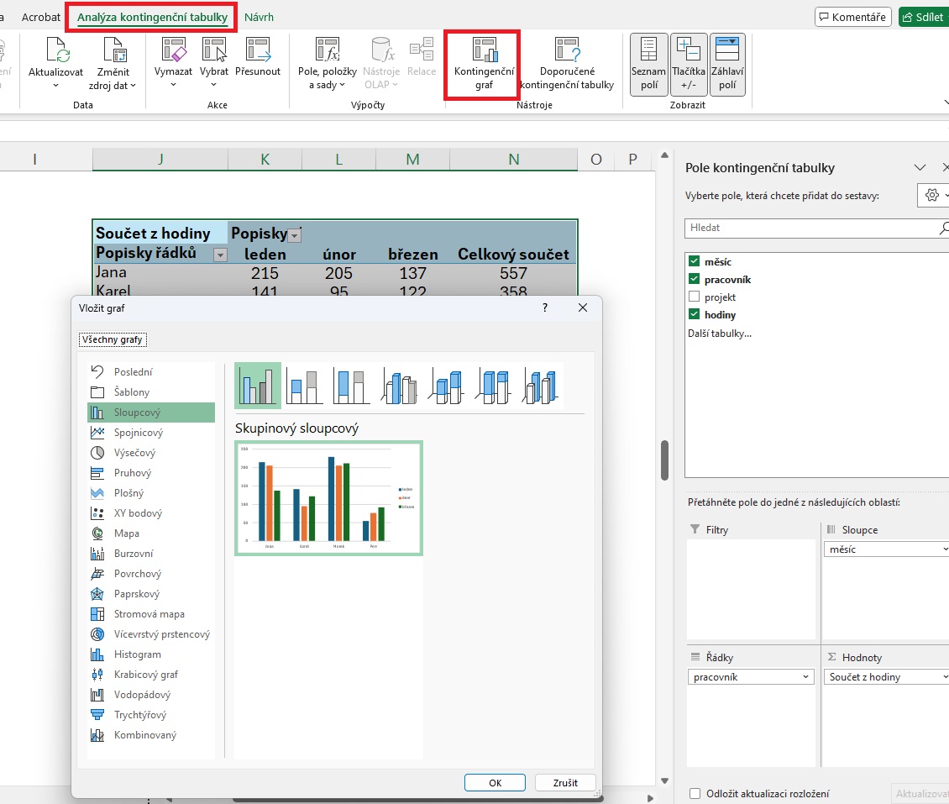Enable Odložit aktualizaci rozložení checkbox
This screenshot has width=949, height=804.
695,794
